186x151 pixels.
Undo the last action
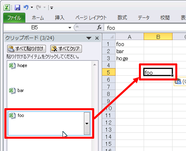pyautogui.click(x=26, y=7)
